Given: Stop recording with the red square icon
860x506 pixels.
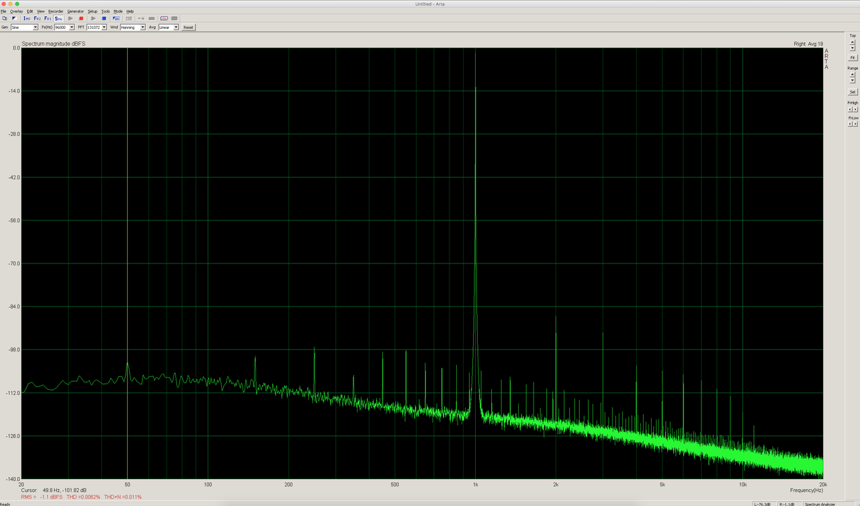Looking at the screenshot, I should point(81,18).
